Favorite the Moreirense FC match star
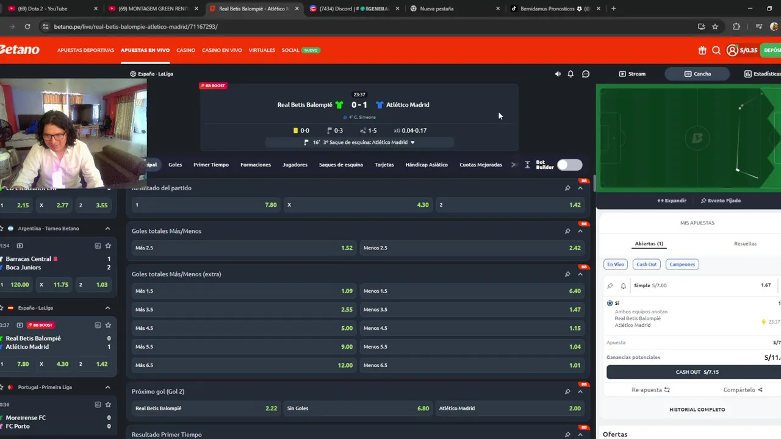 click(108, 404)
